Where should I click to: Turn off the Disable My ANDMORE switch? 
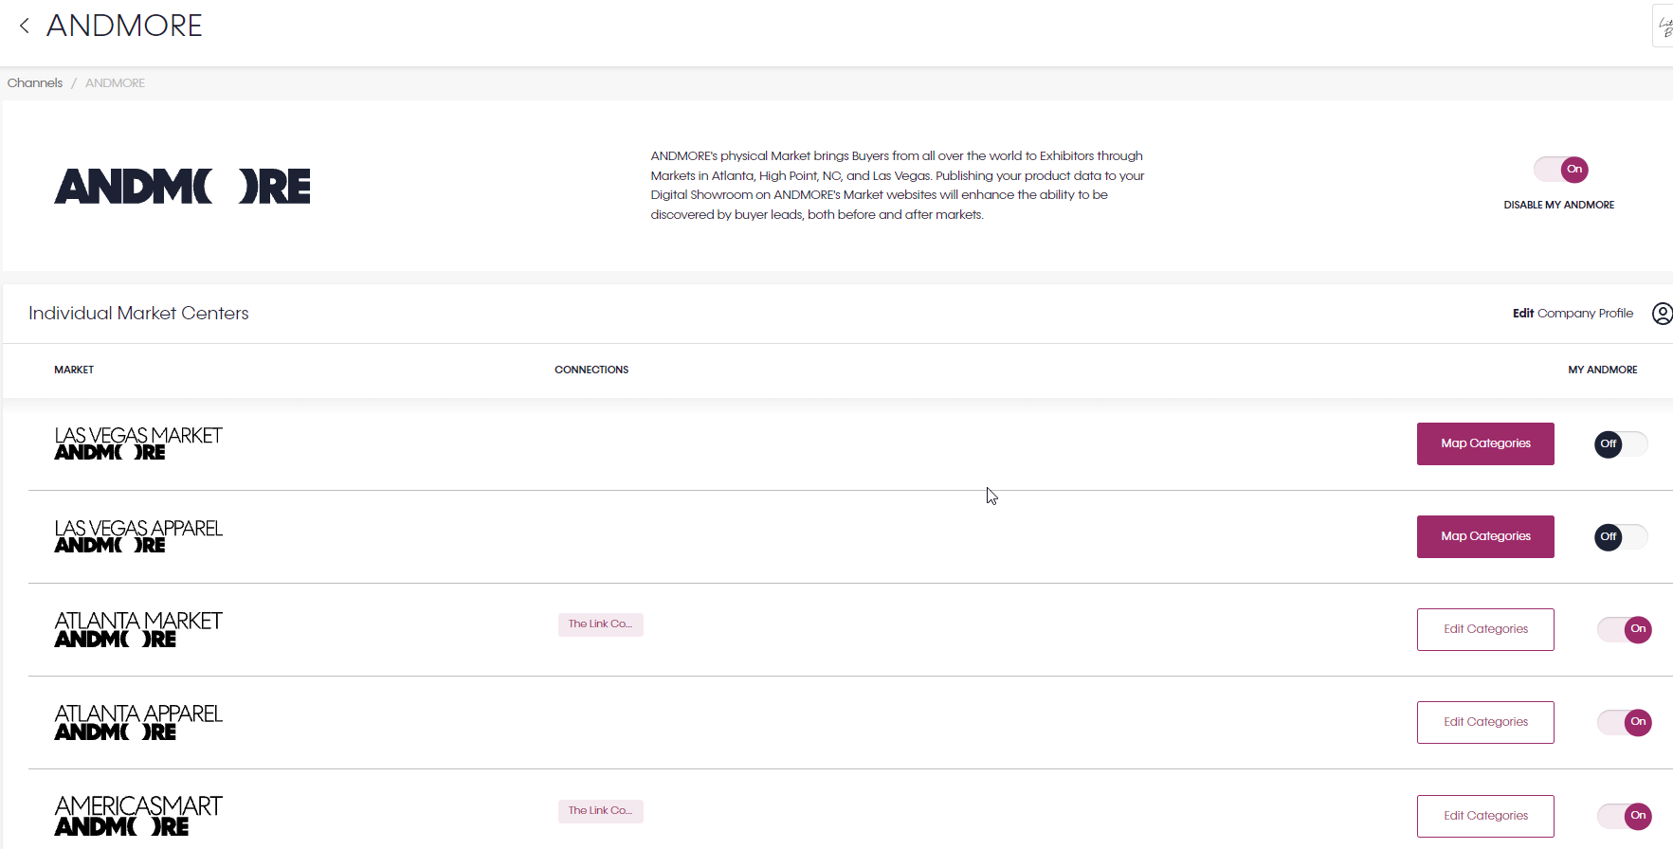point(1560,170)
